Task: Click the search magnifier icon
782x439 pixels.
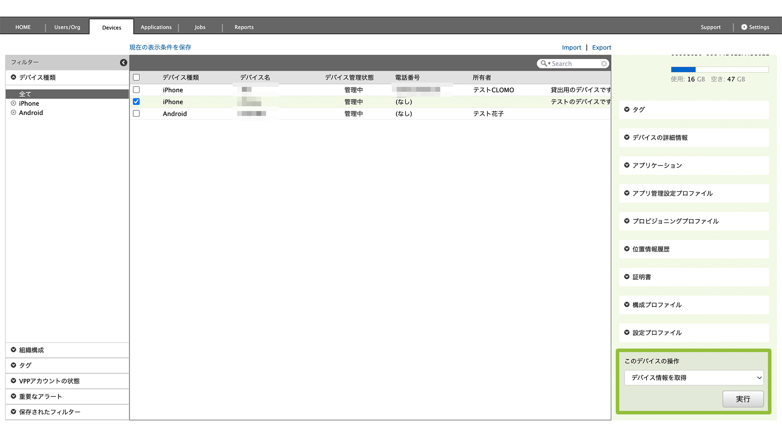Action: click(544, 64)
